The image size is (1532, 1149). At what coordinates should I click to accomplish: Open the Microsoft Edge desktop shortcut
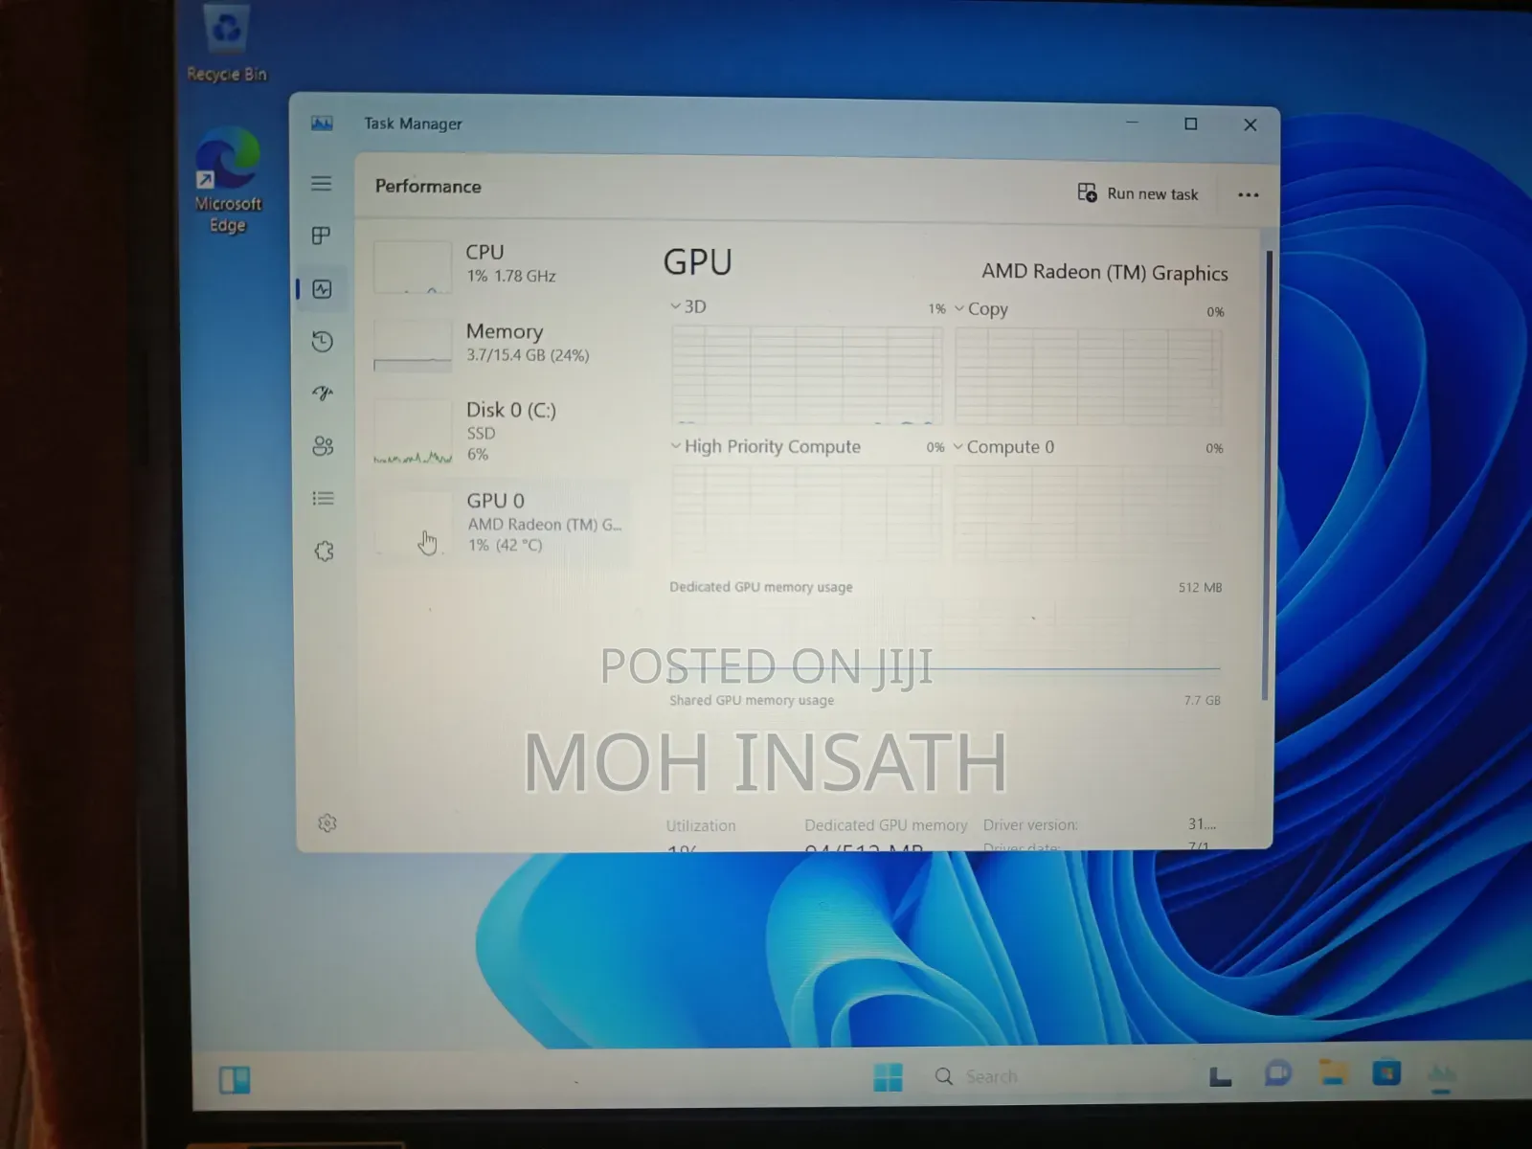228,181
